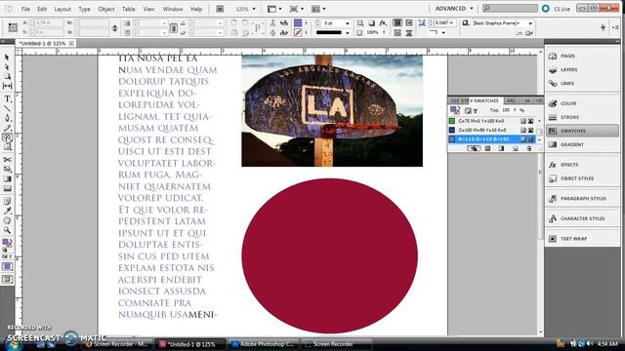Image resolution: width=625 pixels, height=351 pixels.
Task: Select the Gradient Swatch tool
Action: click(x=7, y=178)
